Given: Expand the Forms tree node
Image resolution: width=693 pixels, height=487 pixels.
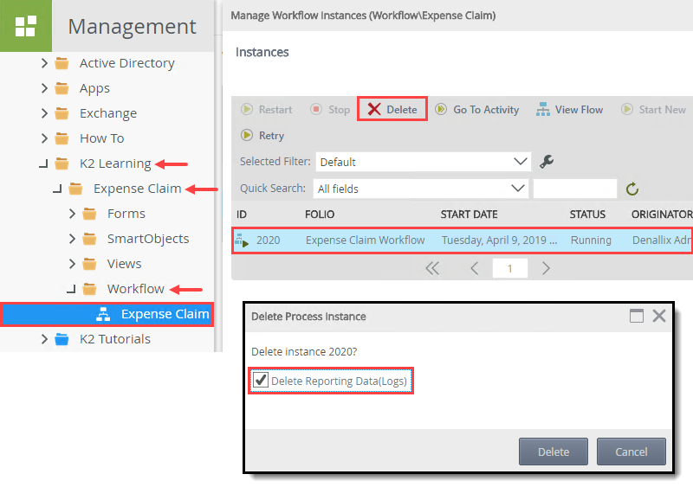Looking at the screenshot, I should click(x=73, y=214).
